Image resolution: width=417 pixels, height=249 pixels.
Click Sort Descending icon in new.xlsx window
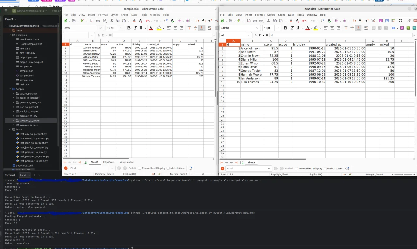367,21
